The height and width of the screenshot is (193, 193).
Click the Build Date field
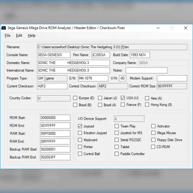pyautogui.click(x=140, y=55)
